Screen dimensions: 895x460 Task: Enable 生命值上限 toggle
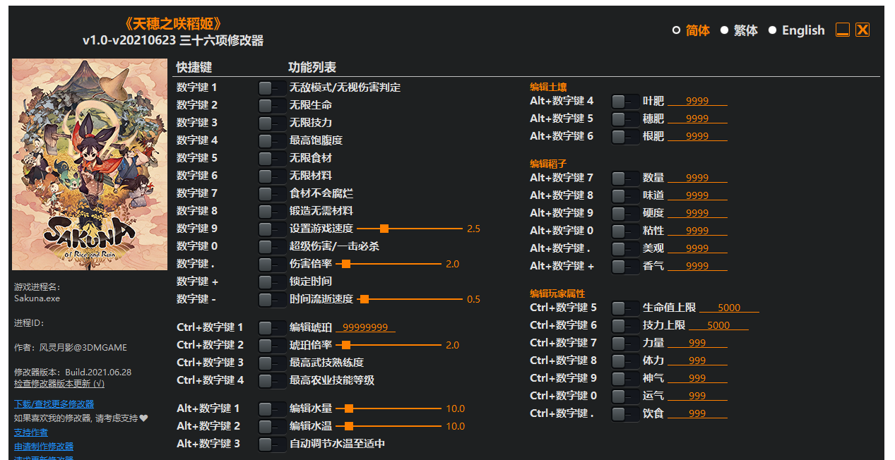pos(625,308)
